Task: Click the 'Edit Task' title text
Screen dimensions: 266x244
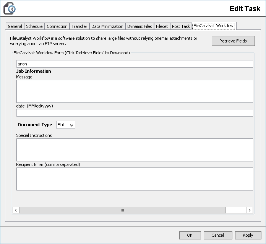Action: (245, 9)
